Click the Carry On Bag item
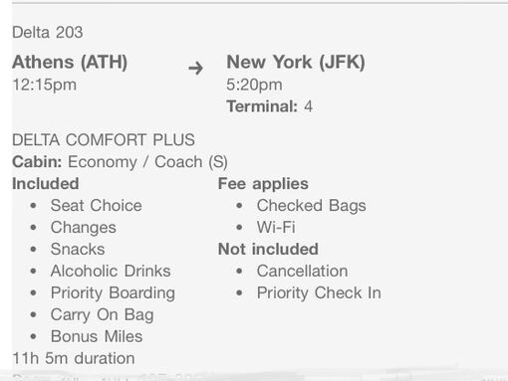Image resolution: width=508 pixels, height=381 pixels. coord(103,315)
